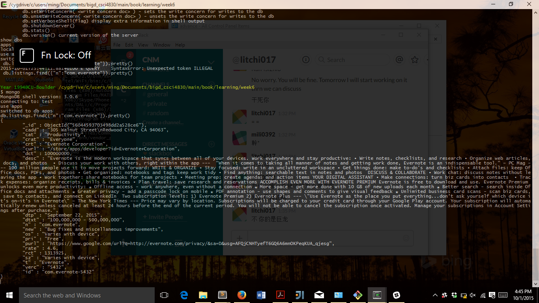The width and height of the screenshot is (539, 303).
Task: Add a new channel with plus icon in Slack
Action: click(x=211, y=84)
